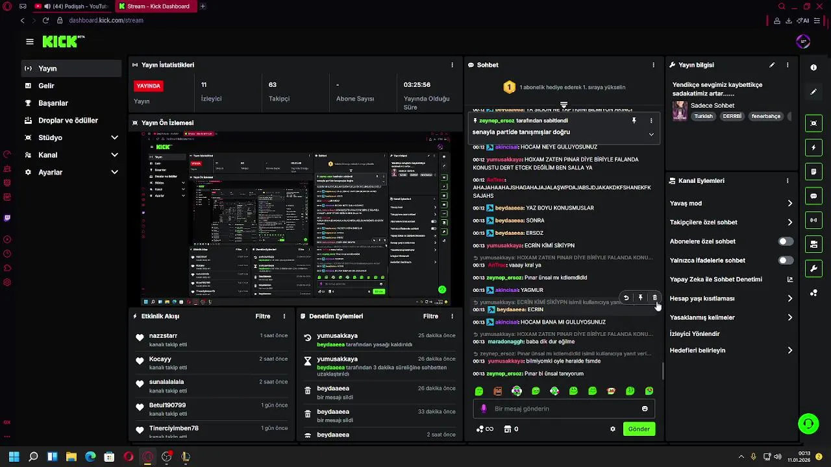This screenshot has height=467, width=831.
Task: Click the note document widget icon
Action: [813, 171]
